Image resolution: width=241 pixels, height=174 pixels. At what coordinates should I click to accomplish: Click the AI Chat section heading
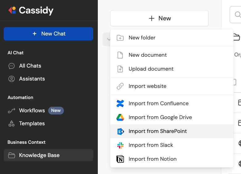click(15, 53)
